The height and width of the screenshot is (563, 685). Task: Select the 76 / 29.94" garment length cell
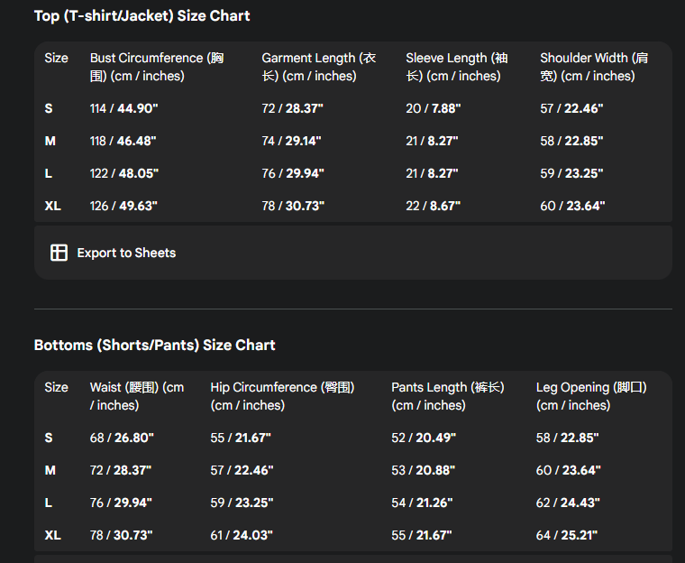click(x=292, y=173)
